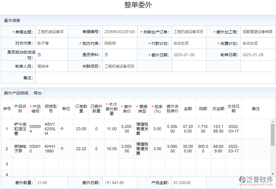Click the 导出 export button

click(37, 93)
